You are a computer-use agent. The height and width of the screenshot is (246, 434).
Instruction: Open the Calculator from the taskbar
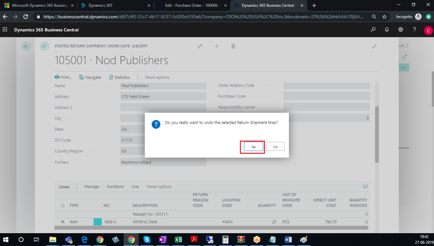point(225,240)
